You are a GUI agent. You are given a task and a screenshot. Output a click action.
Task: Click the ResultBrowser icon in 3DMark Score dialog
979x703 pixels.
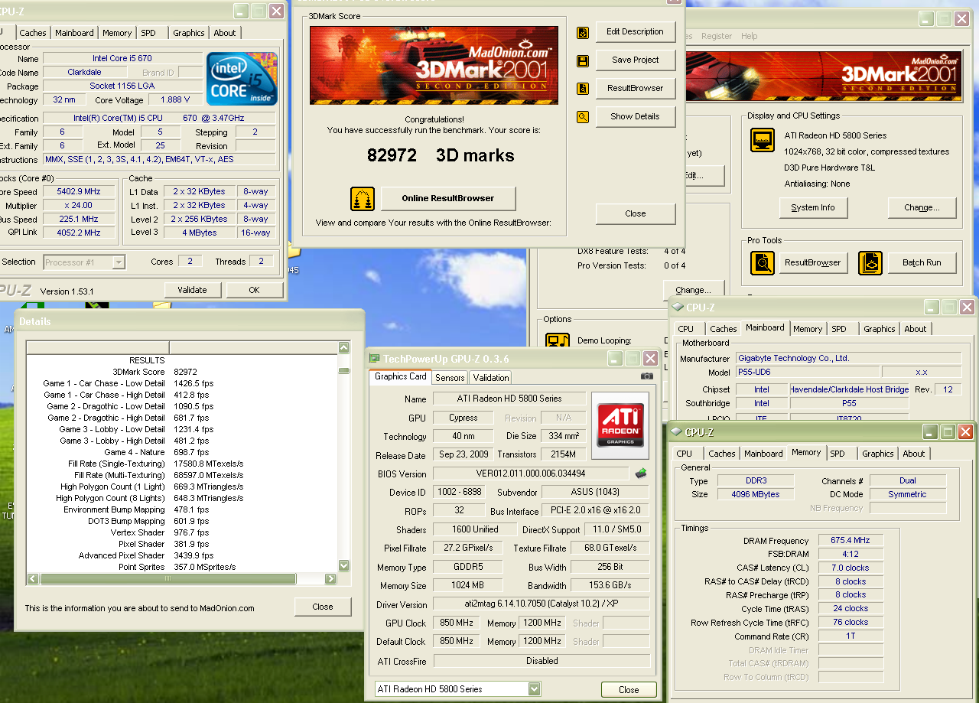click(x=583, y=89)
